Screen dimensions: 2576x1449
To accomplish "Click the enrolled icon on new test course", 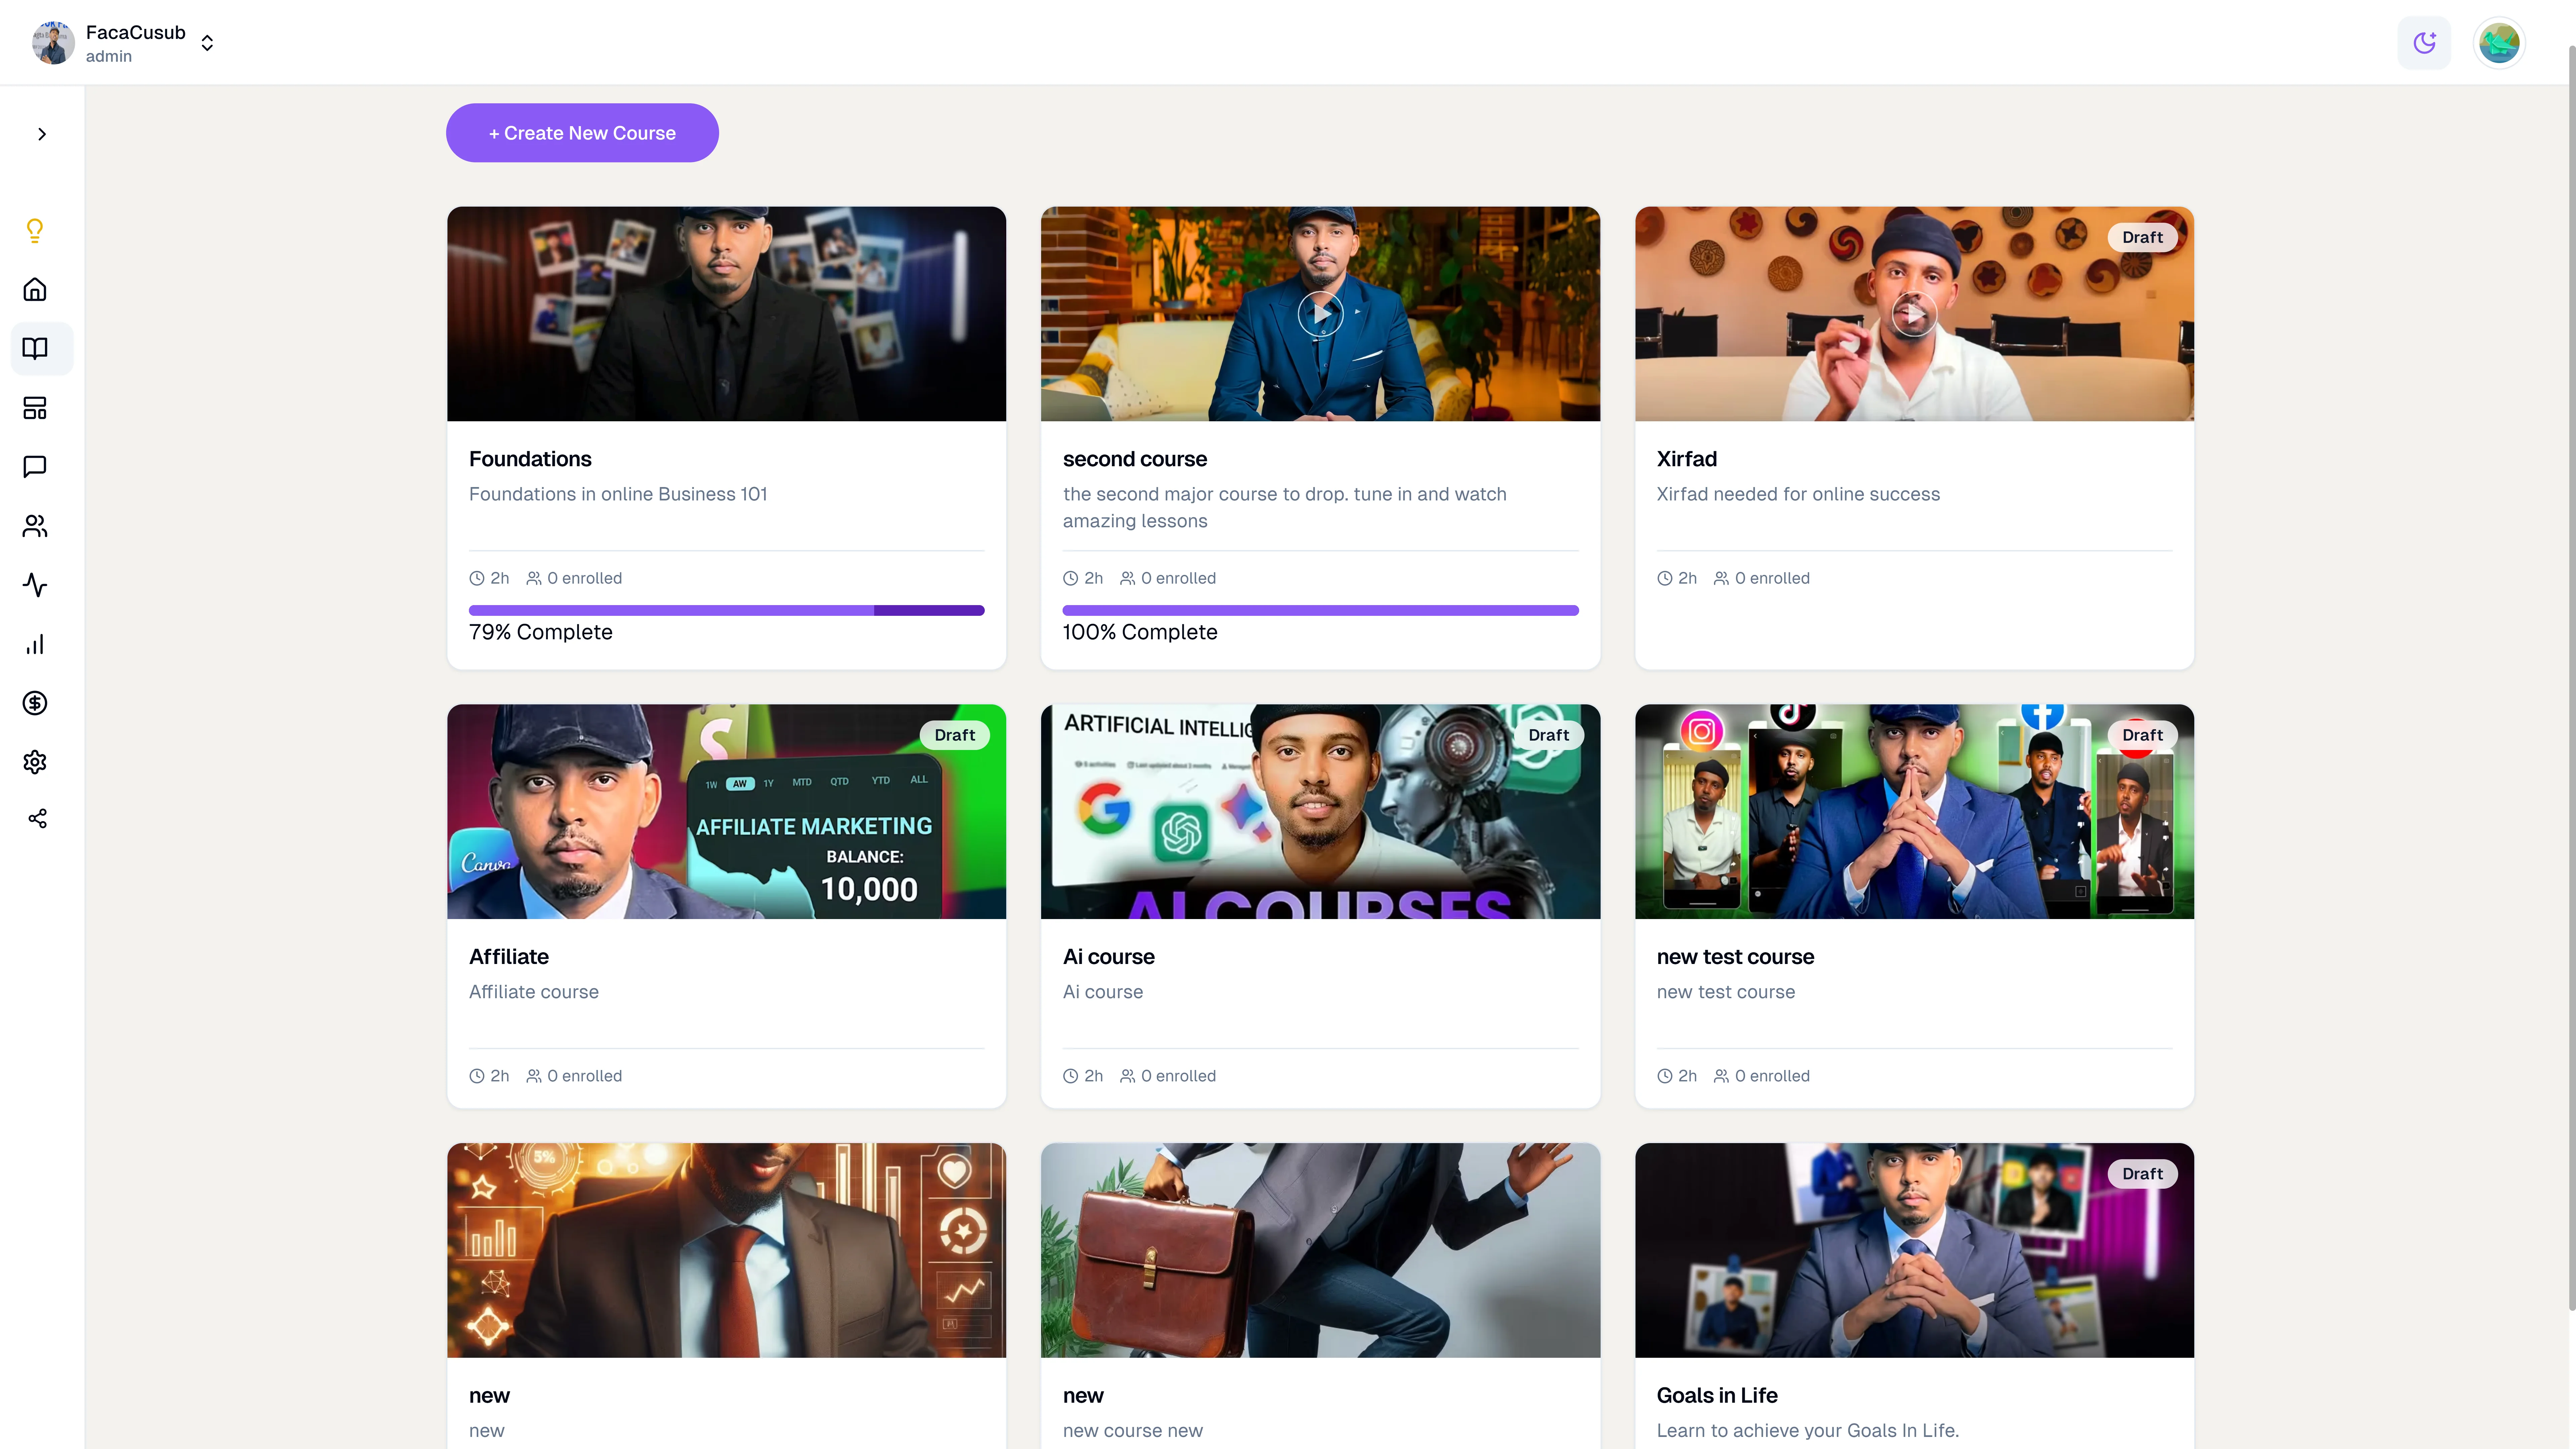I will pos(1722,1076).
